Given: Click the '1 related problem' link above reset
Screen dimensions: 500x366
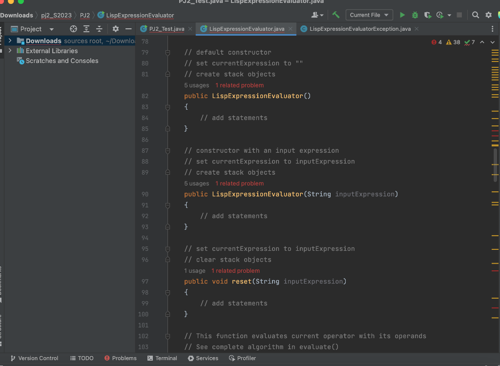Looking at the screenshot, I should pos(235,271).
